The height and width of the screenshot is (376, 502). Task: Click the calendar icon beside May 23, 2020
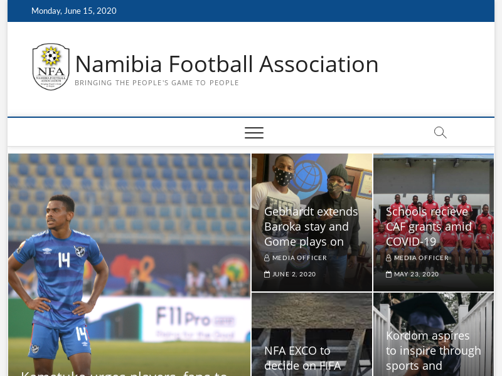[x=390, y=273]
